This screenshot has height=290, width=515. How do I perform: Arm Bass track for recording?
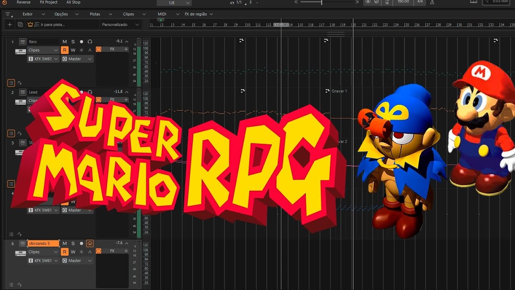pyautogui.click(x=81, y=41)
